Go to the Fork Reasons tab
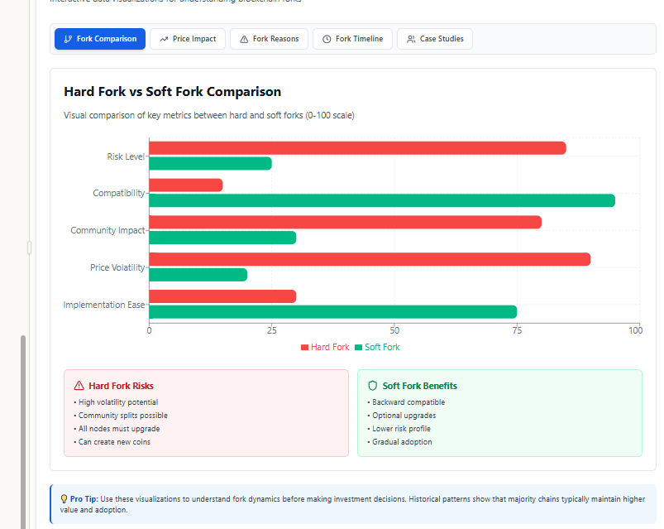The width and height of the screenshot is (664, 529). (x=269, y=39)
